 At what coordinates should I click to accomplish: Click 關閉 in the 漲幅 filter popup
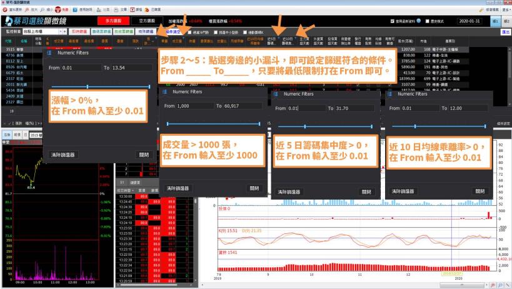pos(144,155)
